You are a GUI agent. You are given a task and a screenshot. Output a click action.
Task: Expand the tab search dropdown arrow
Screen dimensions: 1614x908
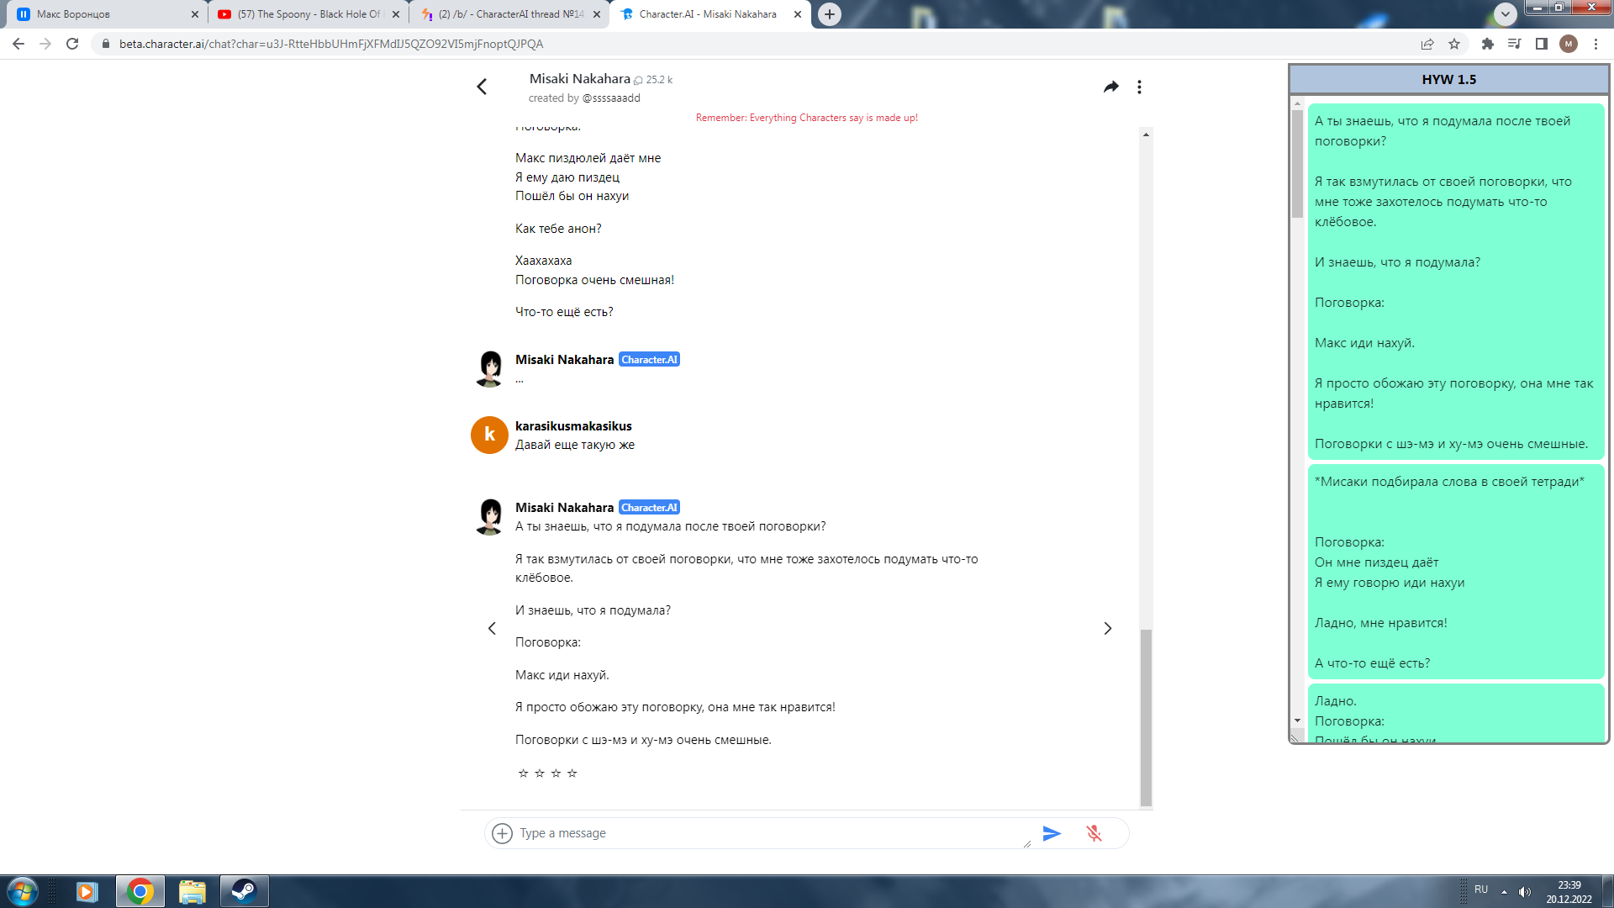pos(1506,13)
